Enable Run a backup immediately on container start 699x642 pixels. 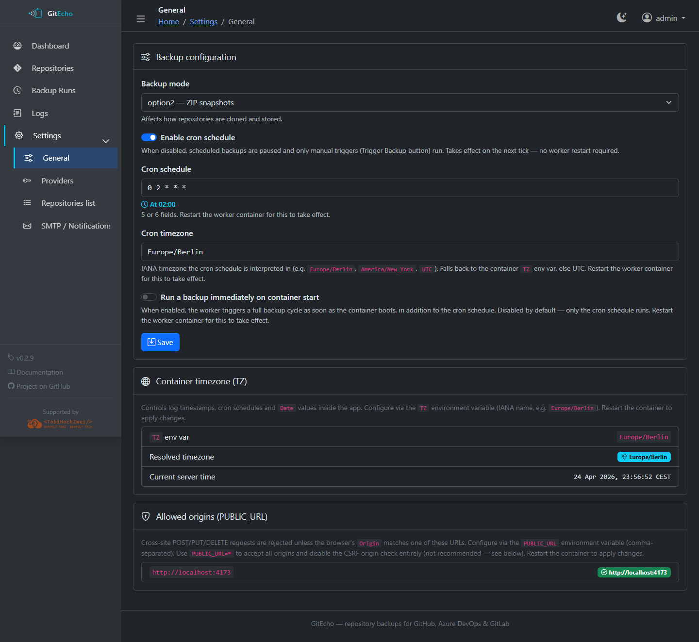(149, 297)
